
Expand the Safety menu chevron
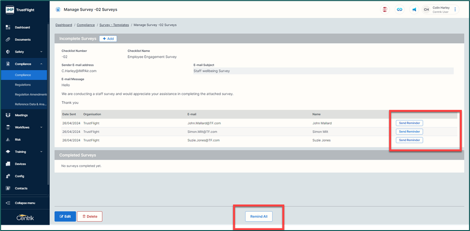pyautogui.click(x=41, y=52)
